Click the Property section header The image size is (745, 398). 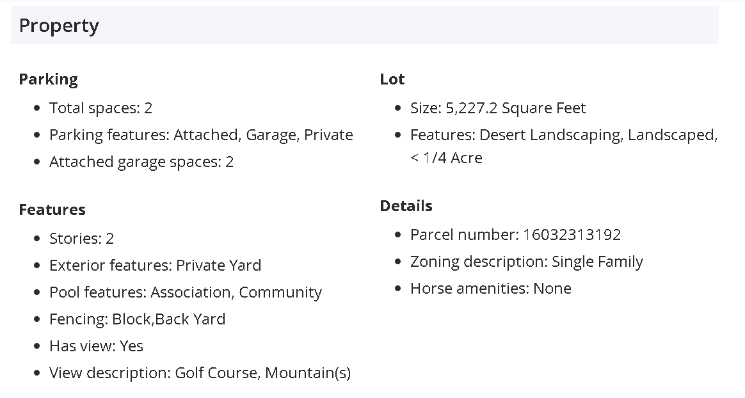pos(59,26)
